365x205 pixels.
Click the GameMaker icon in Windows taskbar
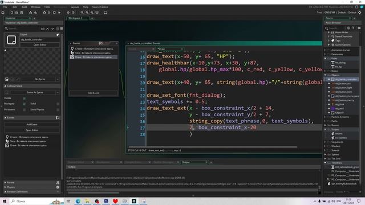point(134,201)
